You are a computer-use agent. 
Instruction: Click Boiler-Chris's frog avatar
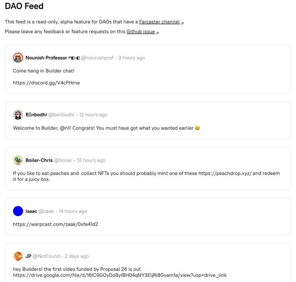tap(18, 160)
